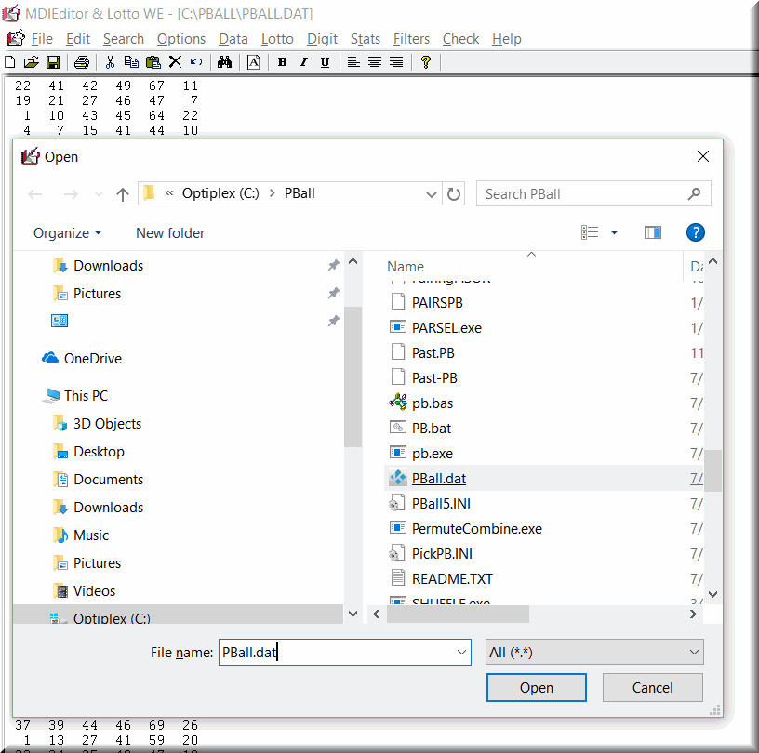The image size is (759, 753).
Task: Open the File menu
Action: tap(42, 39)
